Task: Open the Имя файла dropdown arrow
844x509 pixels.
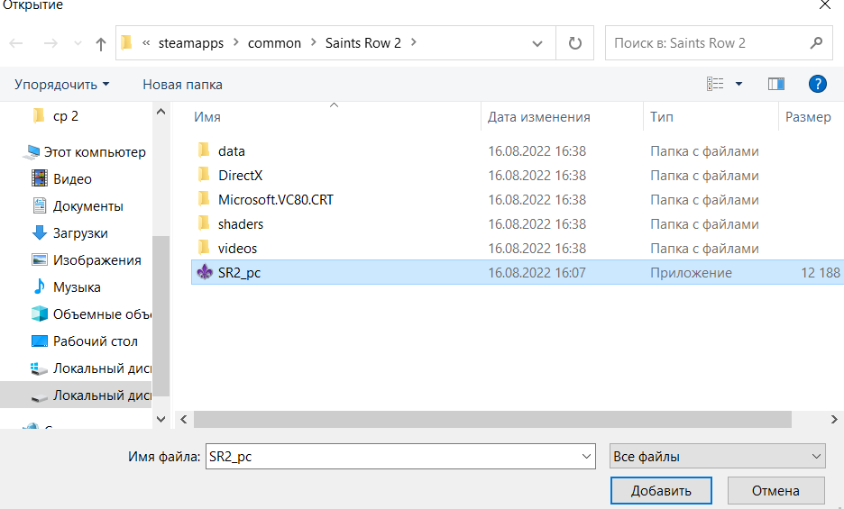Action: (x=587, y=456)
